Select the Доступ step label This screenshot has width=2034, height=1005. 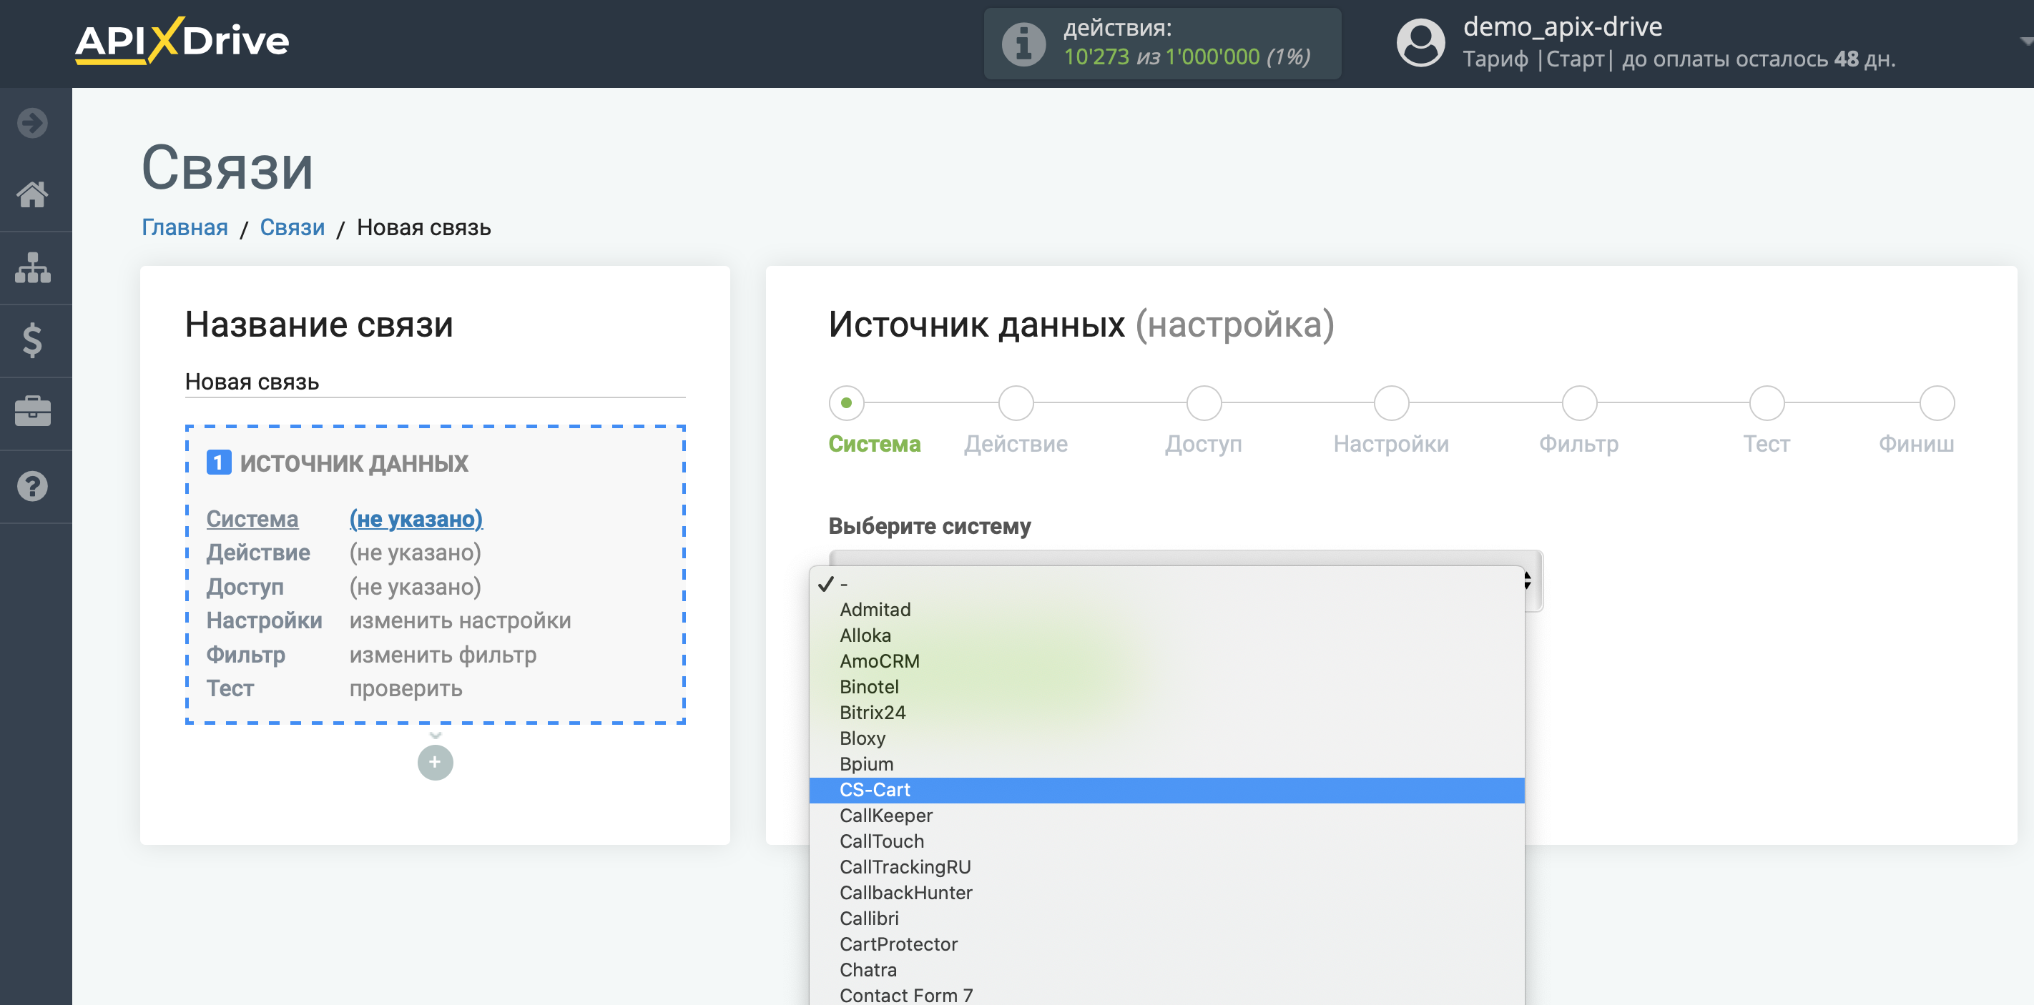click(x=1204, y=444)
